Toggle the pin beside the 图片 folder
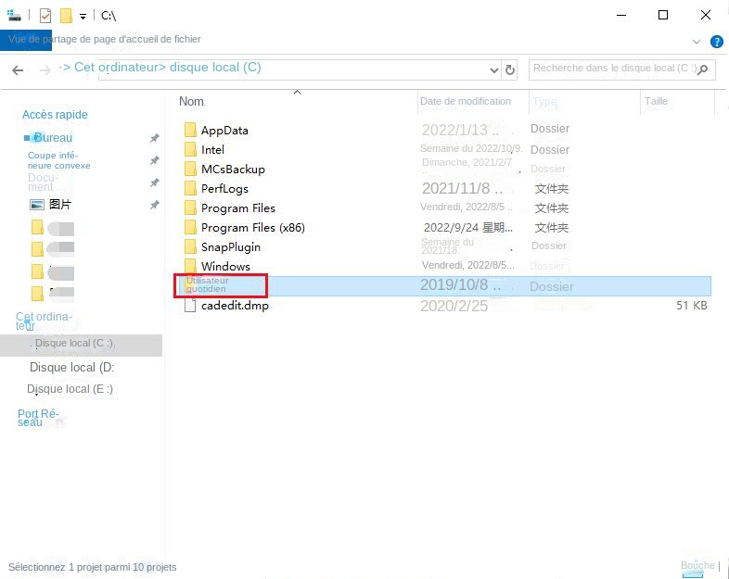 point(154,205)
